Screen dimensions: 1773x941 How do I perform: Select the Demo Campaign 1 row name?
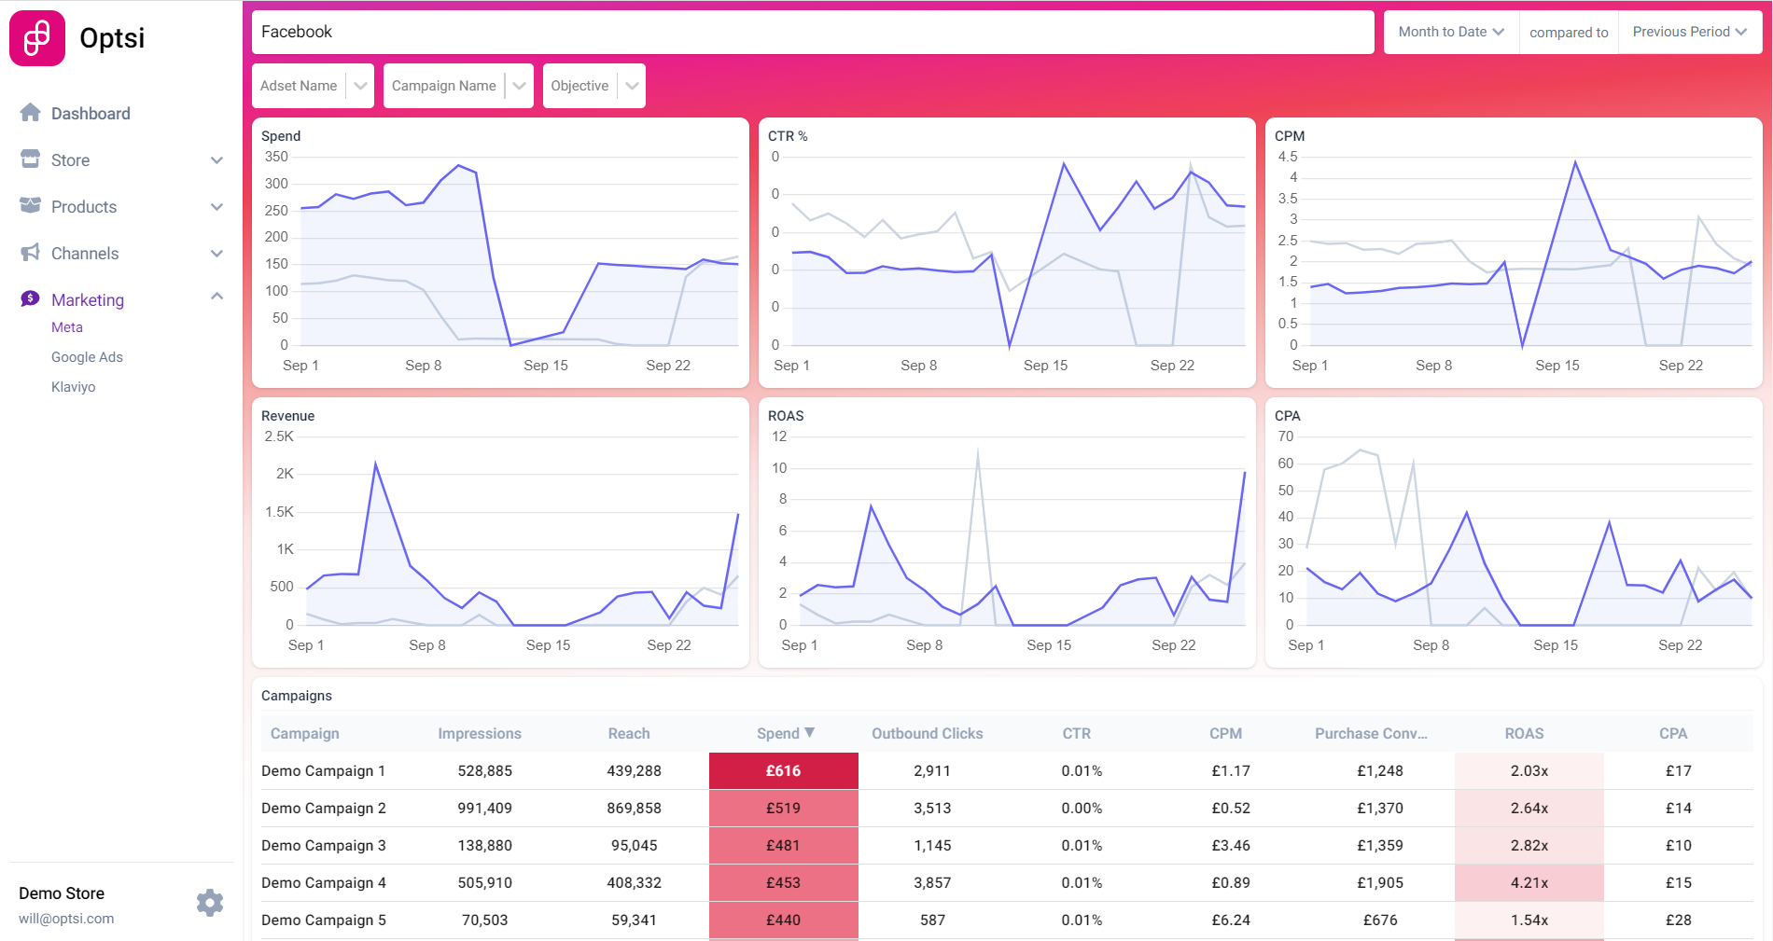(x=323, y=771)
